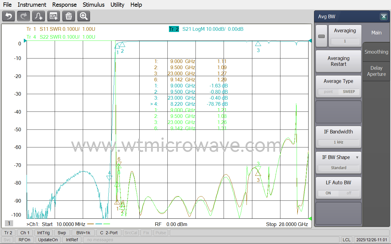Select the window number 1 tab
The height and width of the screenshot is (244, 391).
(9, 224)
